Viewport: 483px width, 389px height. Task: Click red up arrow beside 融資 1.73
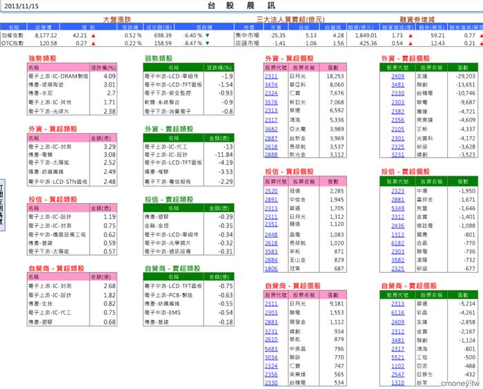pyautogui.click(x=408, y=34)
